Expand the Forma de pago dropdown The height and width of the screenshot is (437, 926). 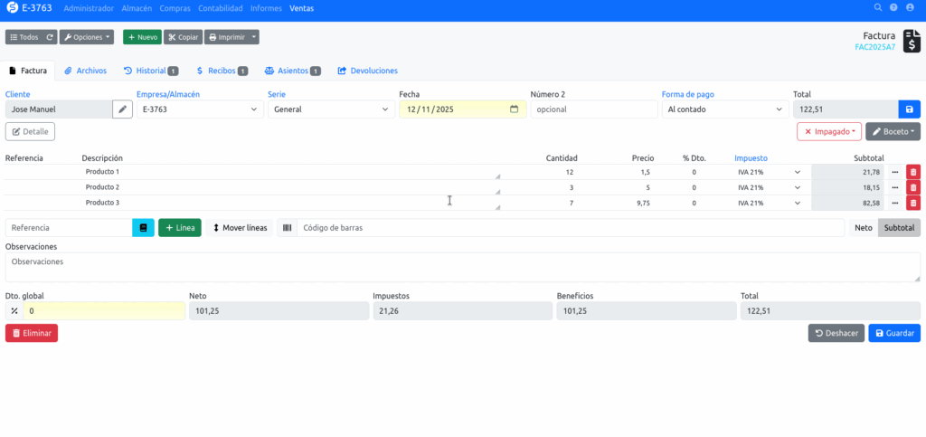(724, 109)
